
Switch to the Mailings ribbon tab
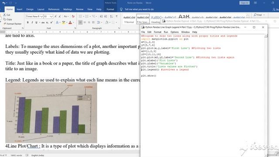(x=68, y=9)
